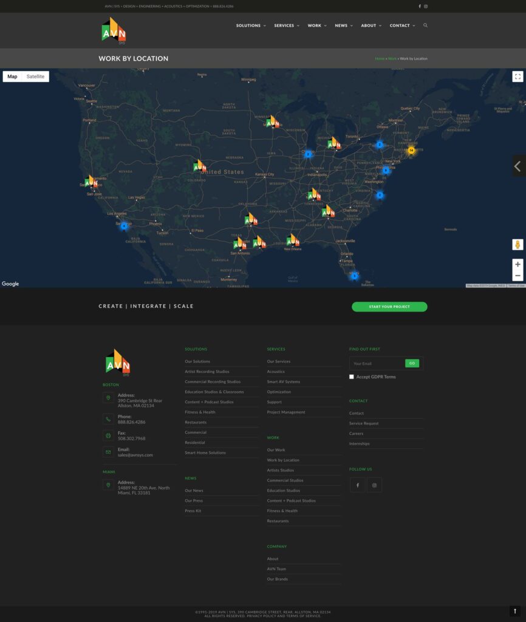Open AVN Team footer link
526x622 pixels.
(x=276, y=569)
